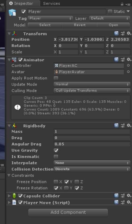Open Avatar object picker circle for PlayerAvatar
Screen dimensions: 132x224
coord(128,72)
